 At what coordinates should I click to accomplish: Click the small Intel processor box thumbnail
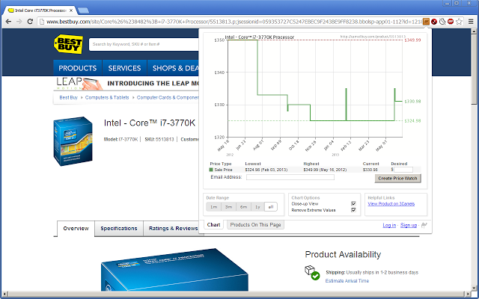click(73, 141)
